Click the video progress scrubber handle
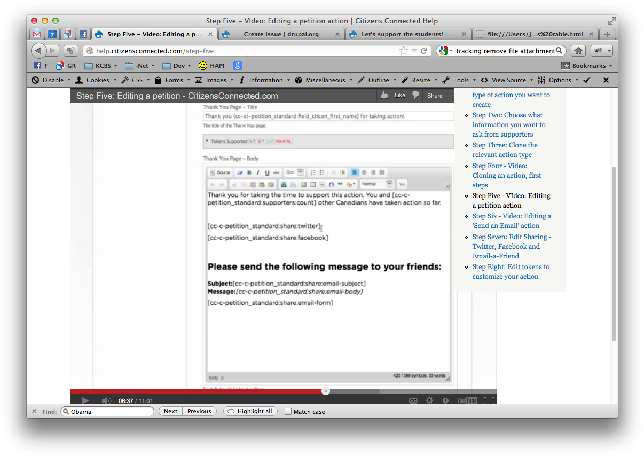 tap(326, 391)
